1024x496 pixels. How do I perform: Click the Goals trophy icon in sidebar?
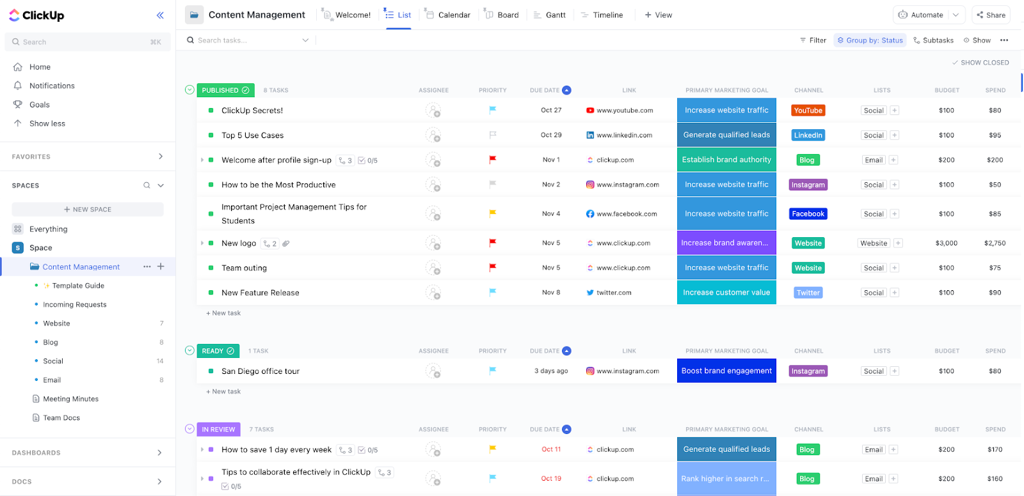tap(18, 105)
